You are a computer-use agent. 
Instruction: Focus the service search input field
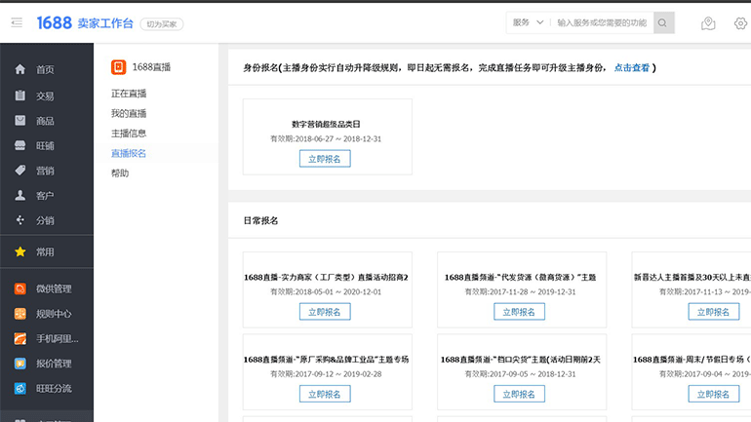pos(603,22)
